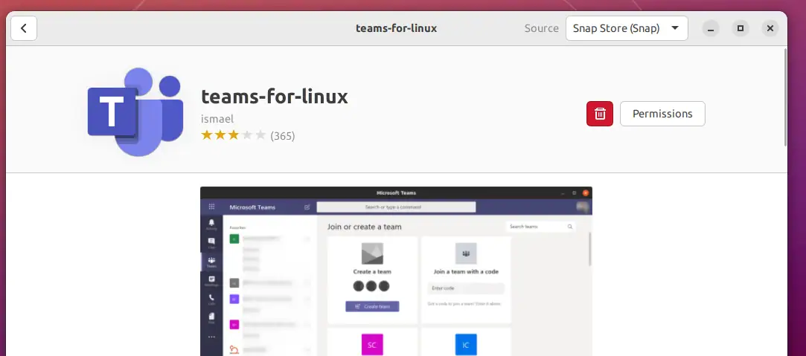Click the review count (365)

(x=283, y=136)
